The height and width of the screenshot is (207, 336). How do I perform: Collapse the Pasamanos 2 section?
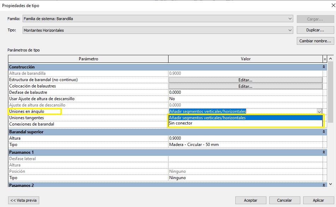324,185
